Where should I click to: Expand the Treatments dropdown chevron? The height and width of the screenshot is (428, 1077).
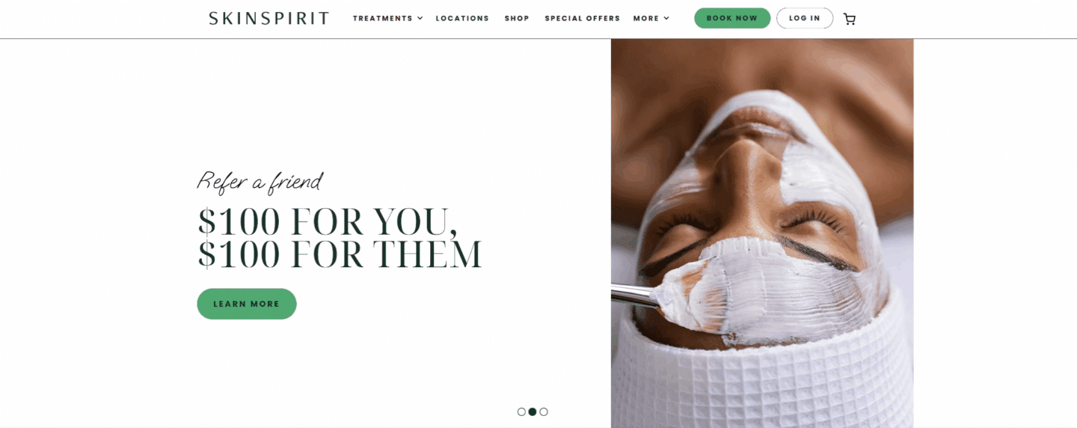[x=420, y=18]
